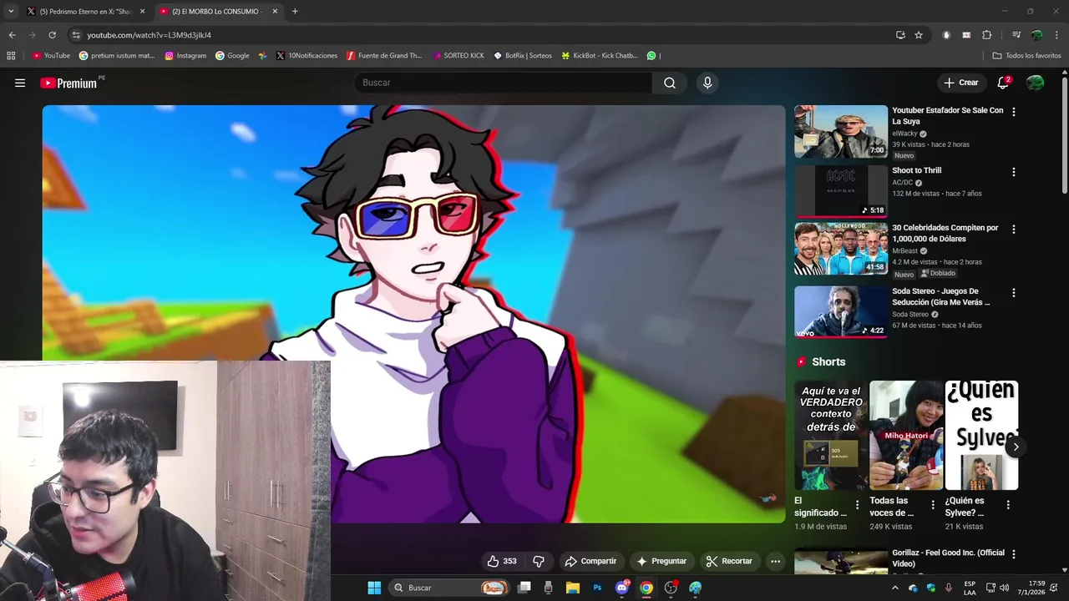This screenshot has width=1069, height=601.
Task: Open site info icon in address bar
Action: [x=76, y=35]
